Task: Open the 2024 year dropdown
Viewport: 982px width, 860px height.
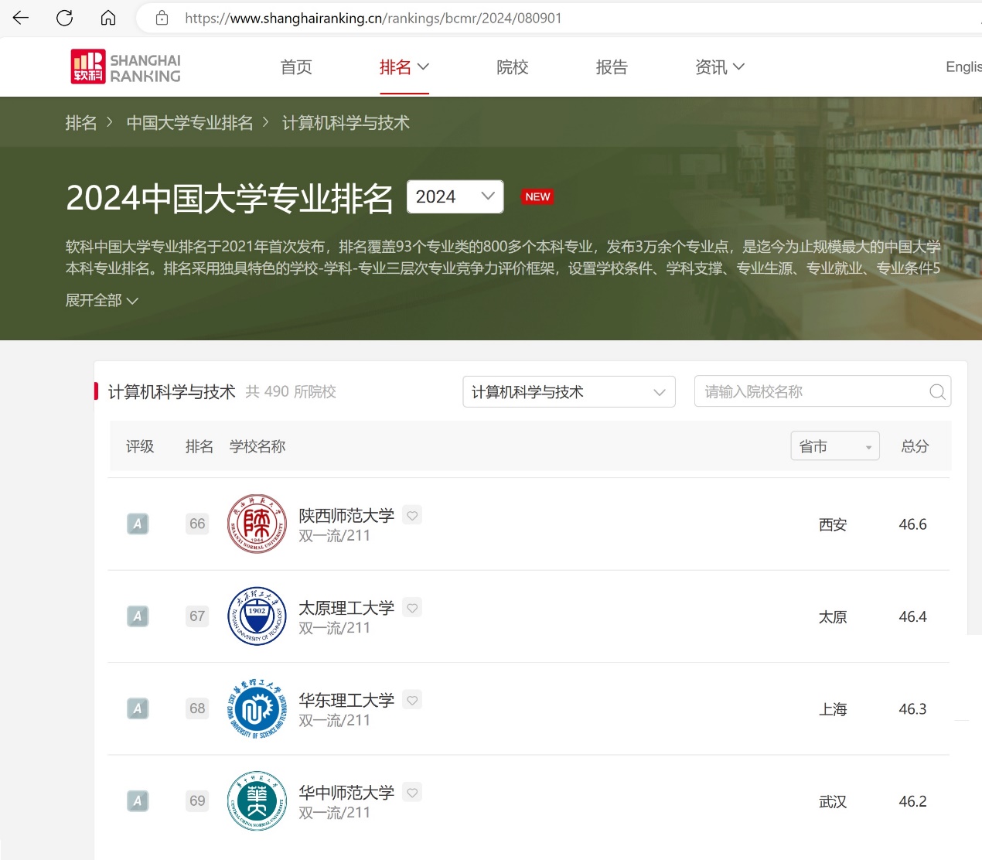Action: (455, 196)
